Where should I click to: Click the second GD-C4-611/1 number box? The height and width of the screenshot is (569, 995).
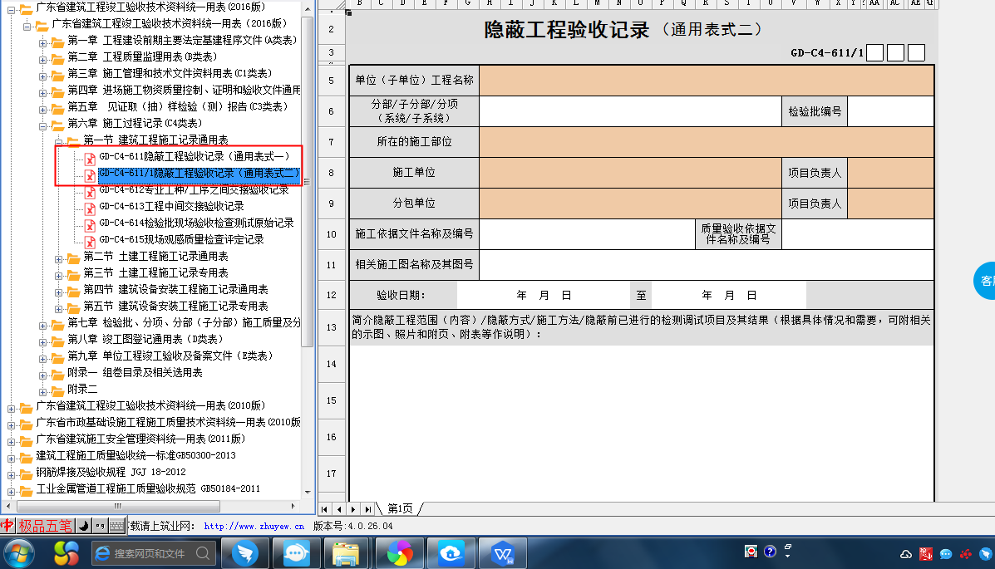(895, 53)
